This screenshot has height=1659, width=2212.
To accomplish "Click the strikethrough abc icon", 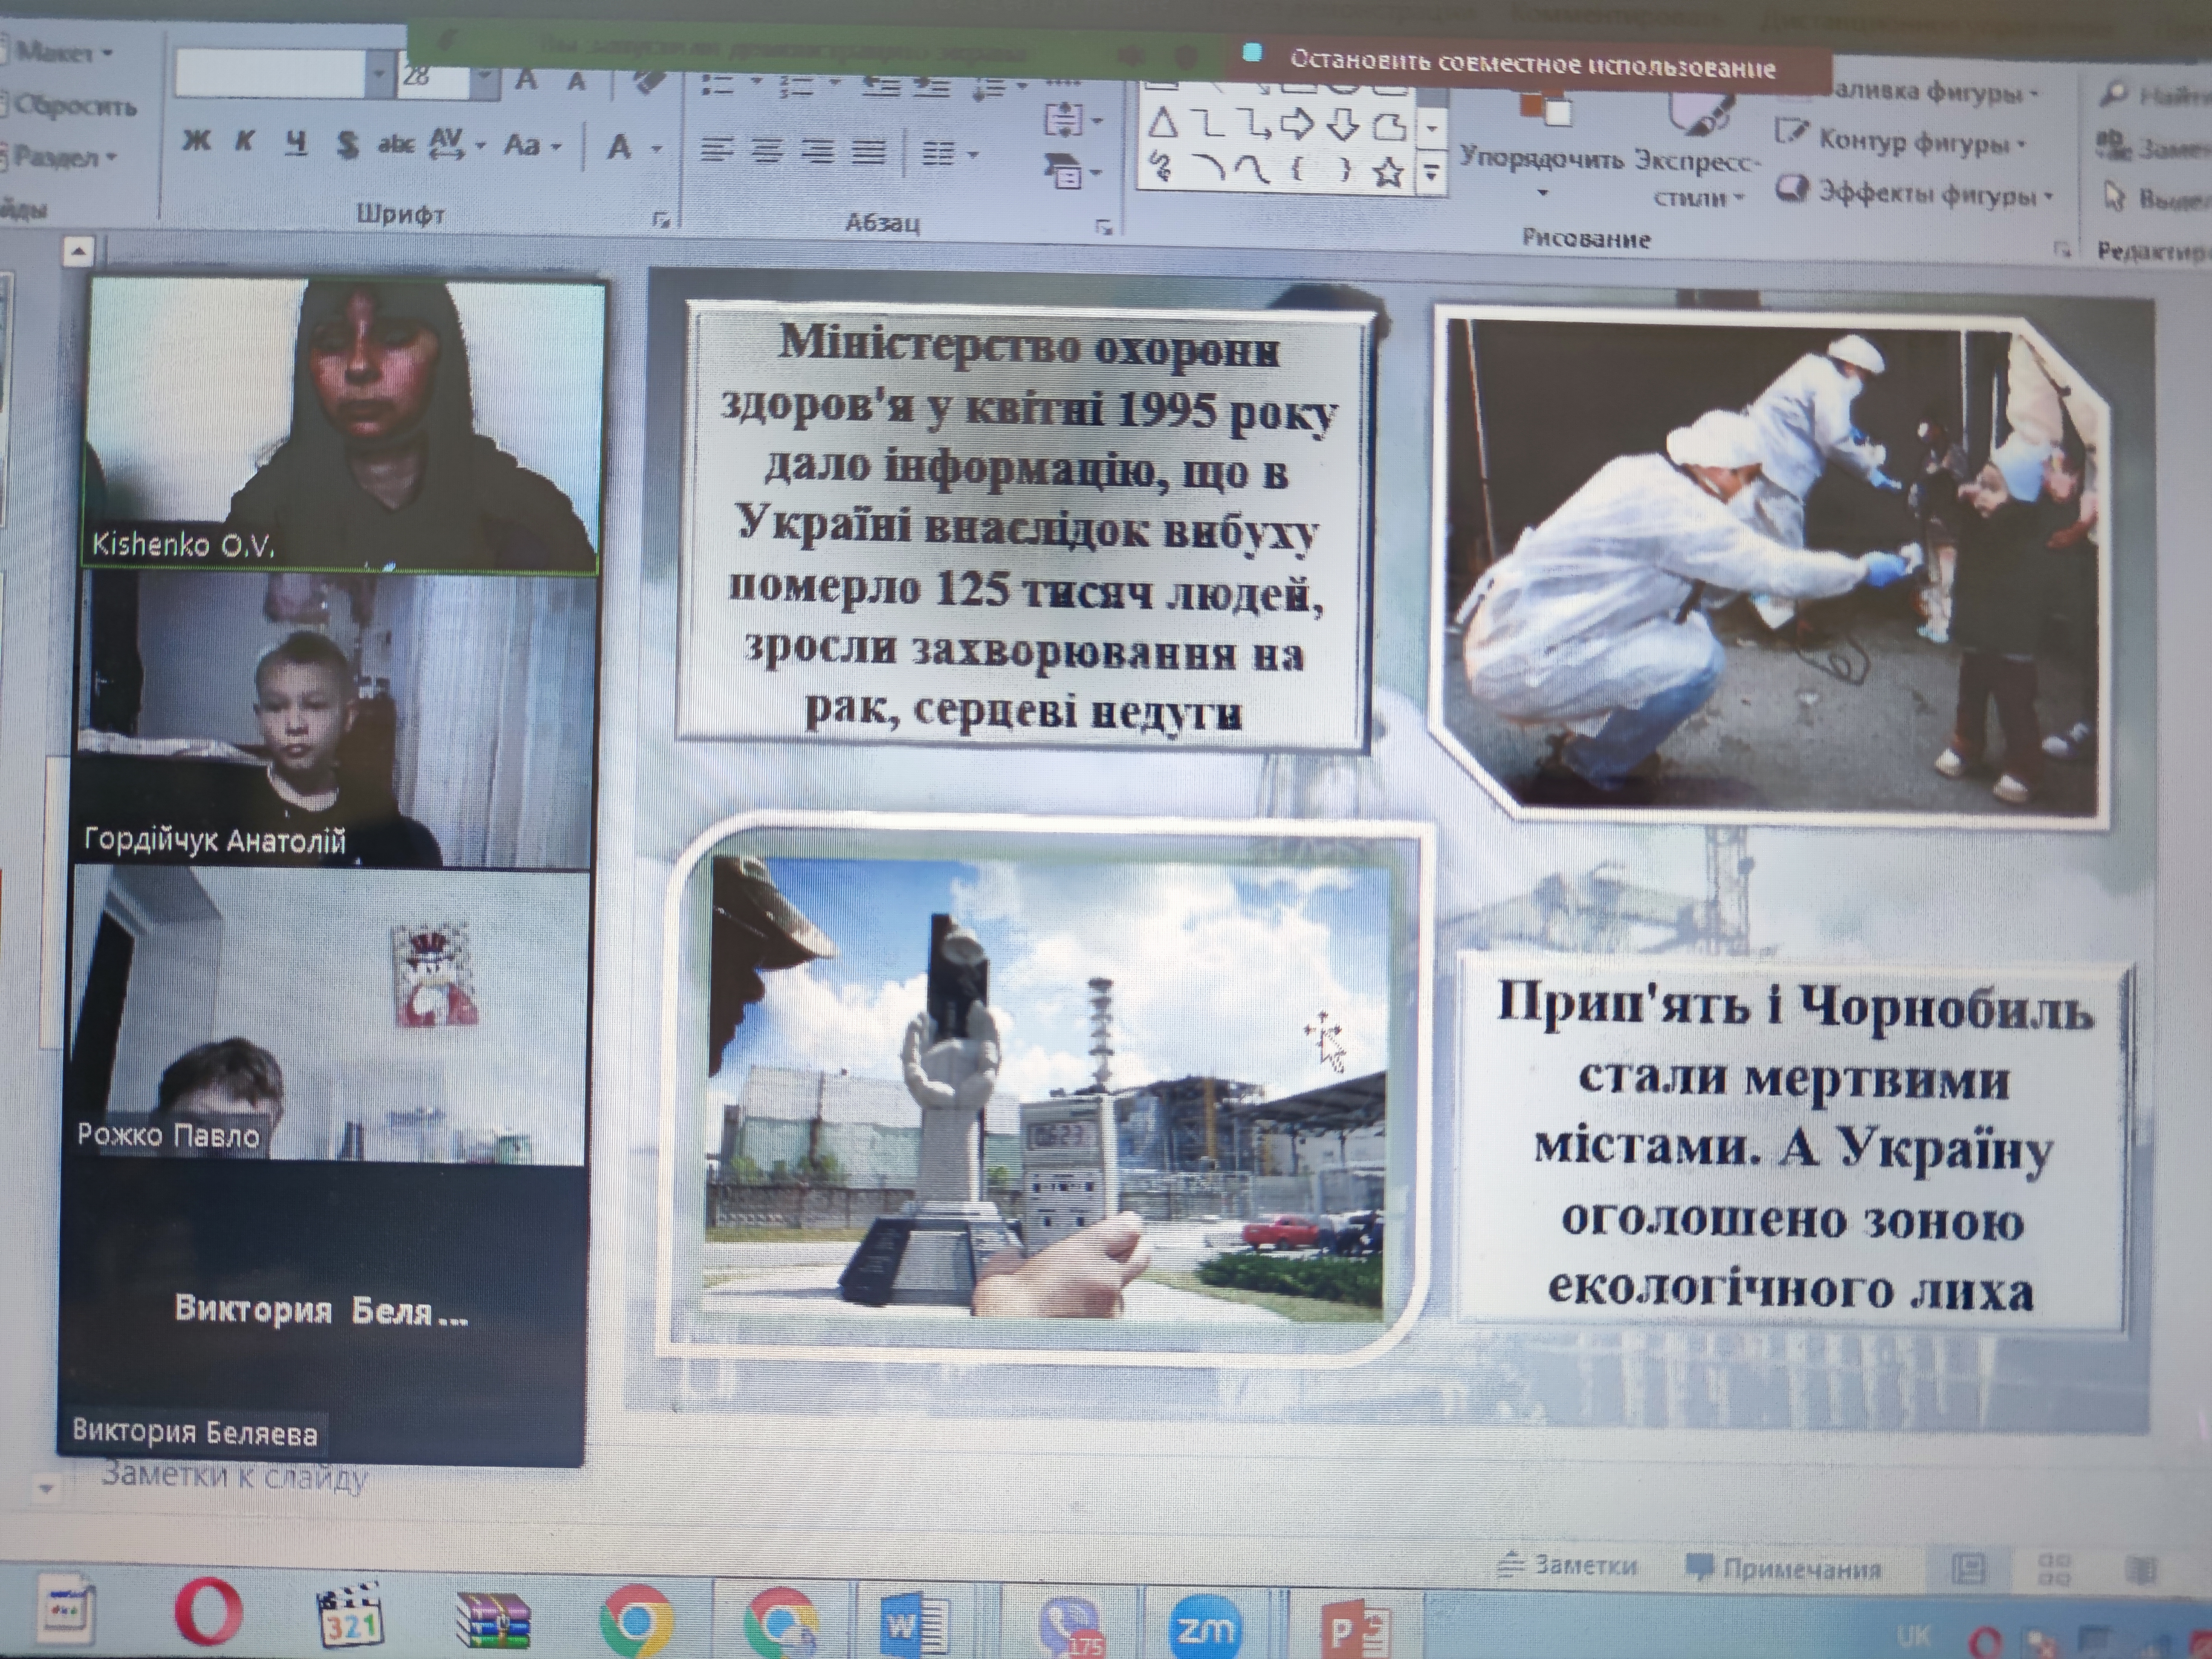I will click(x=396, y=145).
